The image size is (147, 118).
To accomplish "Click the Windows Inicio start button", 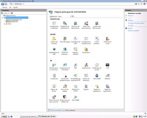I will (x=4, y=117).
